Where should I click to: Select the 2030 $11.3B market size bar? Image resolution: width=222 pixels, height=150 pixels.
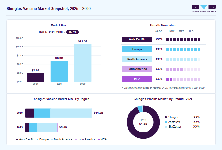83,63
